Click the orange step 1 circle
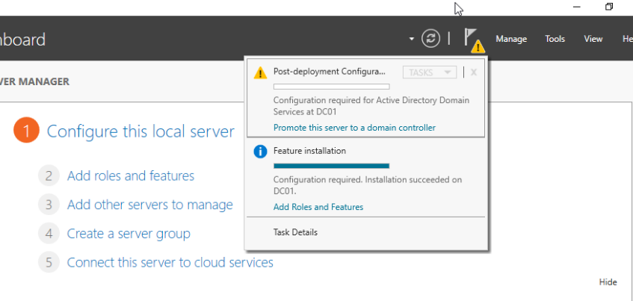Image resolution: width=633 pixels, height=301 pixels. [x=25, y=131]
